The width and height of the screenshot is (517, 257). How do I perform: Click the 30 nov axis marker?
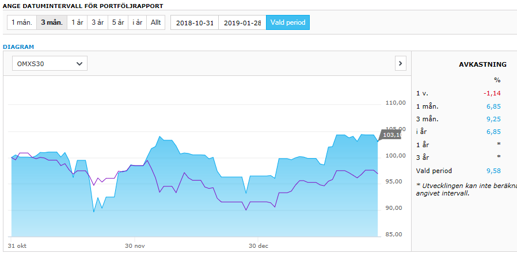click(x=135, y=246)
